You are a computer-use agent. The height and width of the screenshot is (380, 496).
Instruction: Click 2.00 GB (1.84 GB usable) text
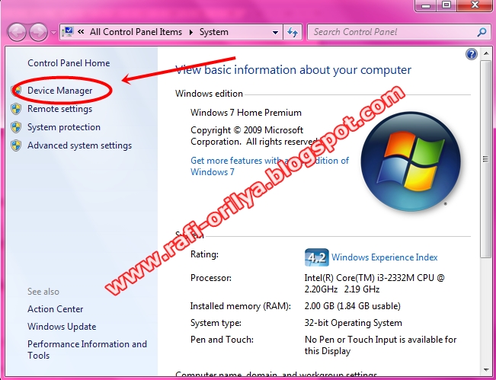(353, 306)
